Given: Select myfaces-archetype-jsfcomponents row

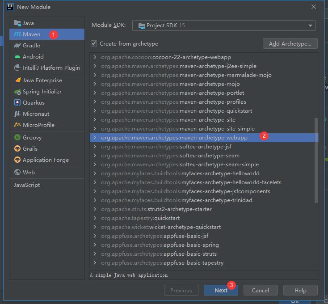Looking at the screenshot, I should coord(204,191).
